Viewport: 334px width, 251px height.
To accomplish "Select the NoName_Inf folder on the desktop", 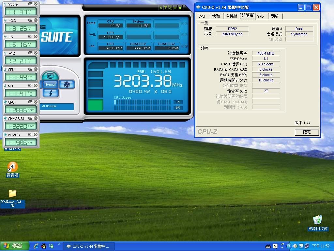I will (13, 199).
